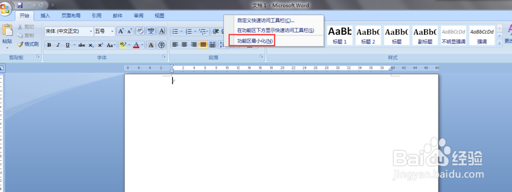
Task: Click the Character Shading gray A icon
Action: (151, 45)
